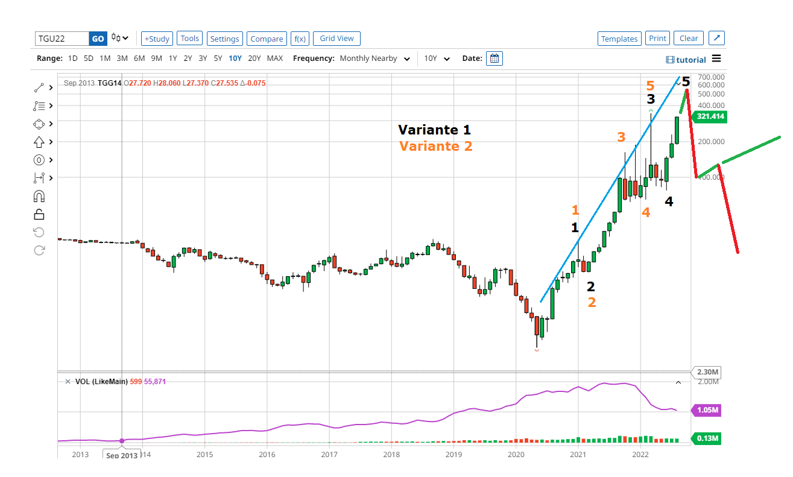
Task: Set range to 20Y
Action: (254, 58)
